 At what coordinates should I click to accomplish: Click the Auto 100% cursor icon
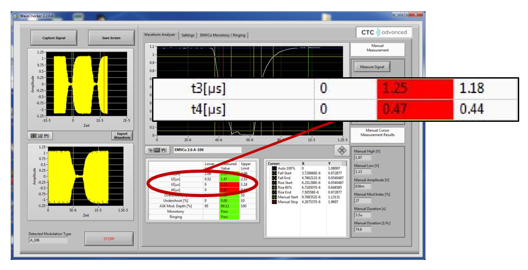click(274, 168)
